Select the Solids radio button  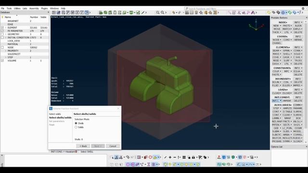[76, 127]
